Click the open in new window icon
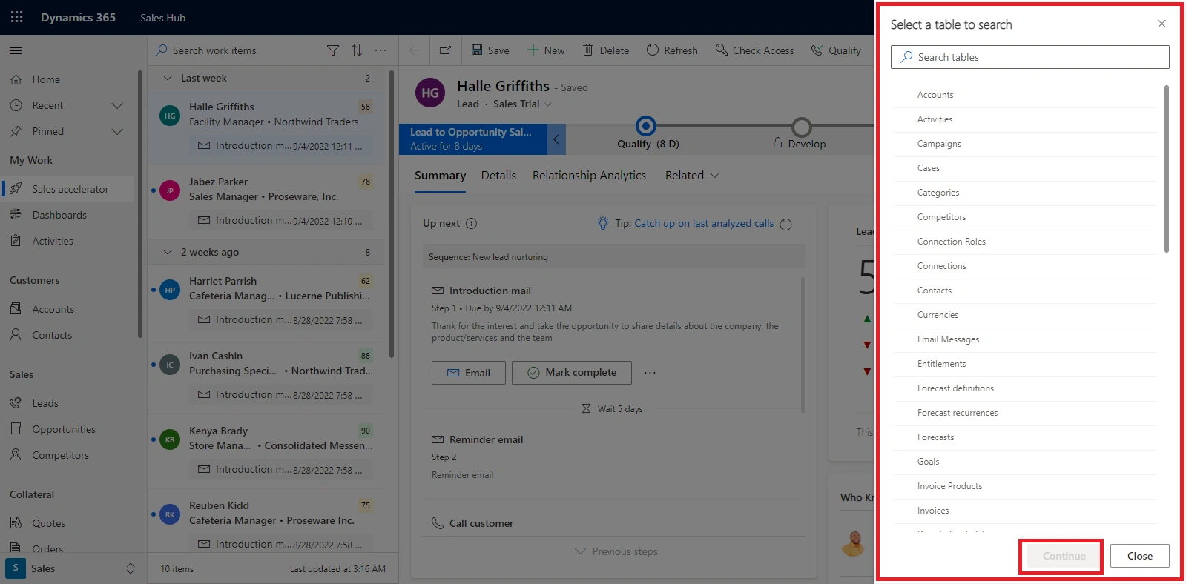The height and width of the screenshot is (584, 1186). click(x=445, y=50)
